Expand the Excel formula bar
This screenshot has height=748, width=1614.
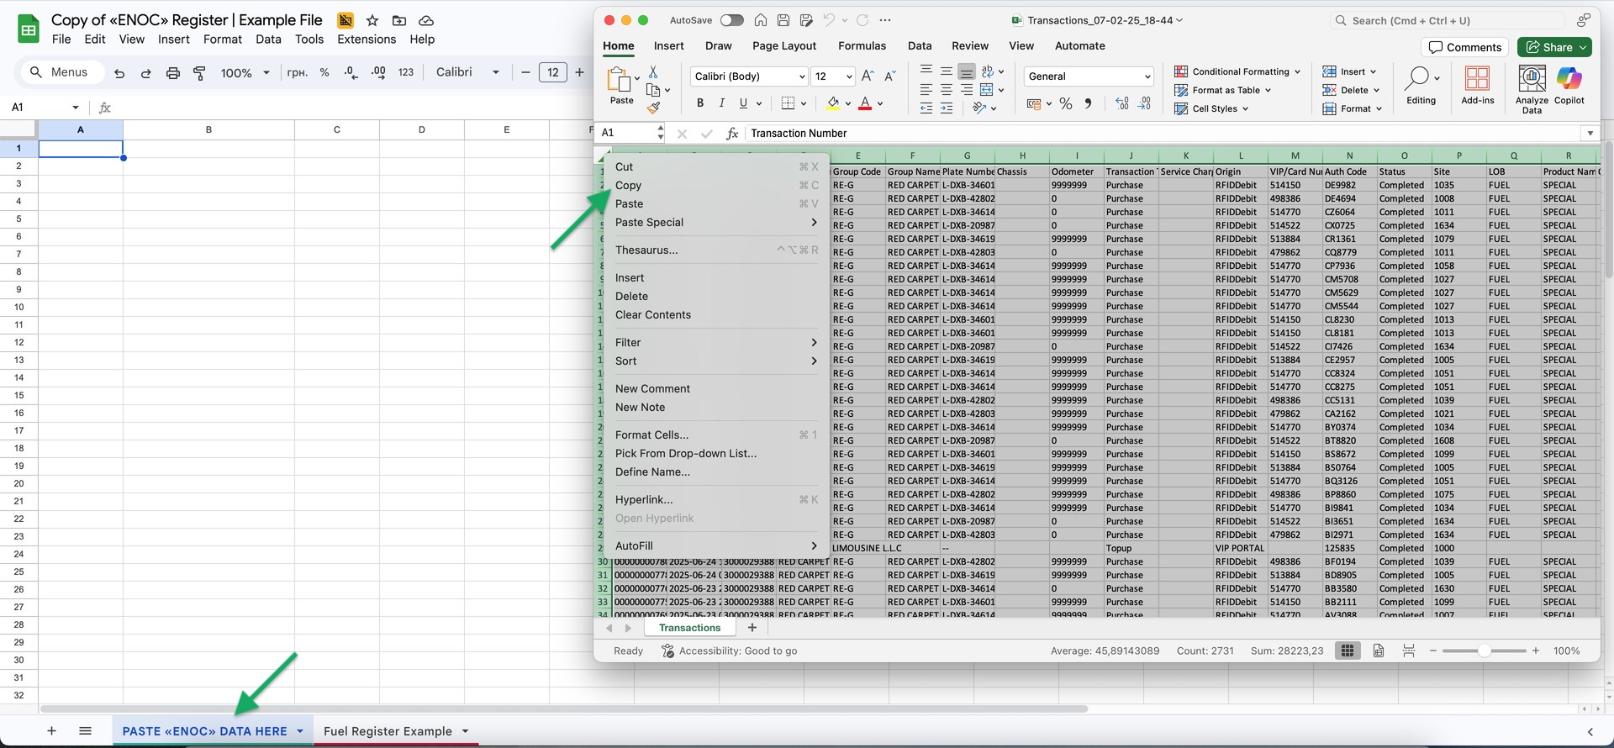1590,133
